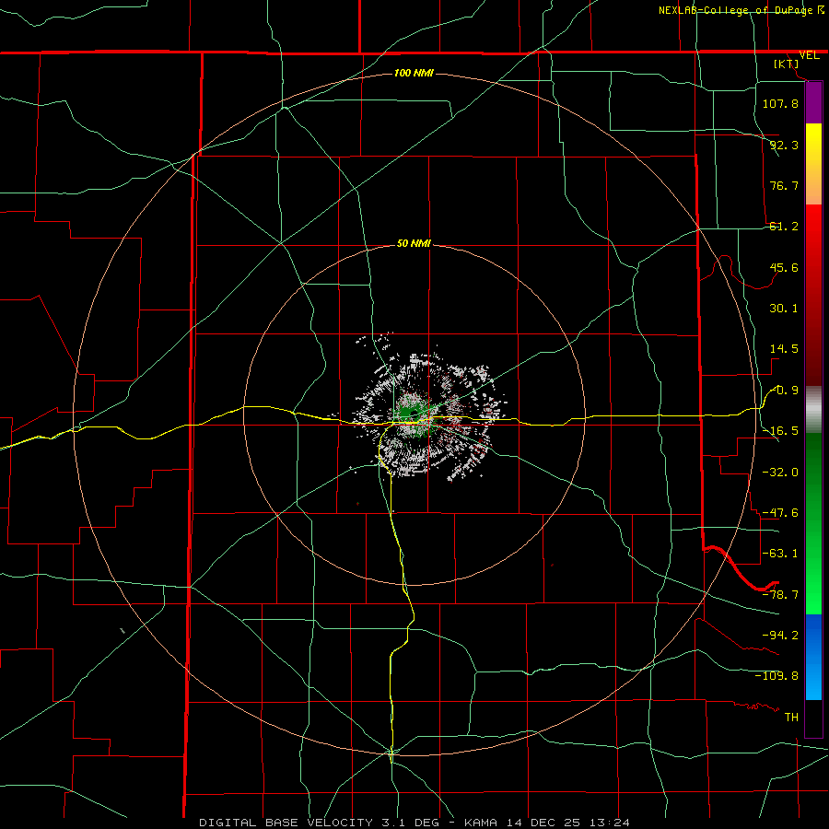This screenshot has width=829, height=829.
Task: Pick the blue segment of the velocity color bar
Action: click(813, 657)
